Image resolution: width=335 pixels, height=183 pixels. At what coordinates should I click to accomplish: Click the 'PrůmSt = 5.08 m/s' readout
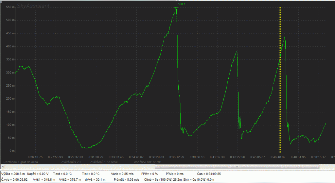click(x=126, y=180)
